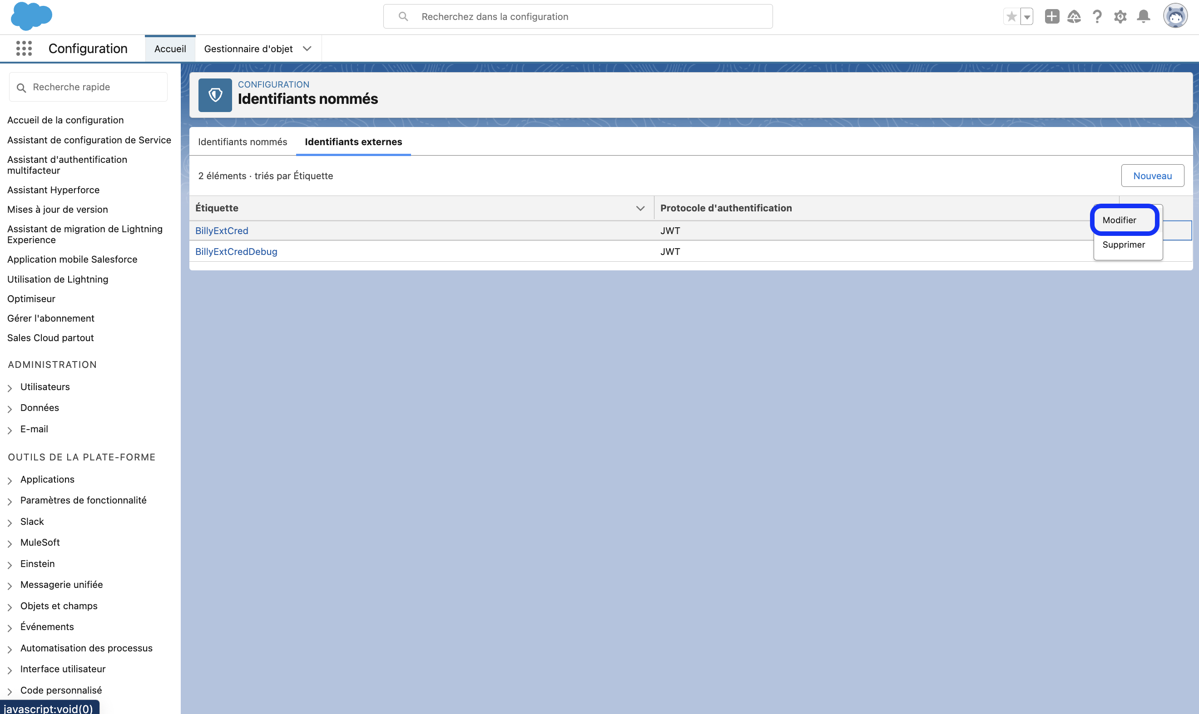The width and height of the screenshot is (1199, 714).
Task: Open Mises à jour de version
Action: [x=58, y=209]
